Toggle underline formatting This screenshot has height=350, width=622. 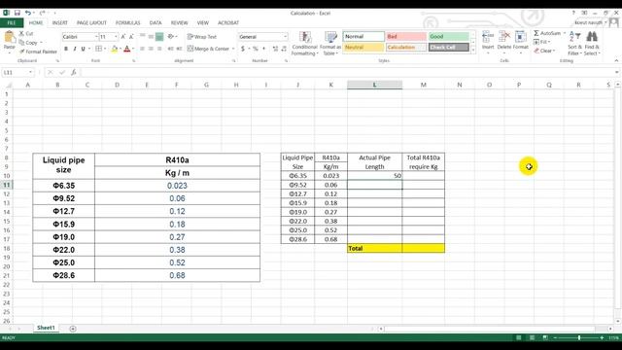tap(83, 49)
